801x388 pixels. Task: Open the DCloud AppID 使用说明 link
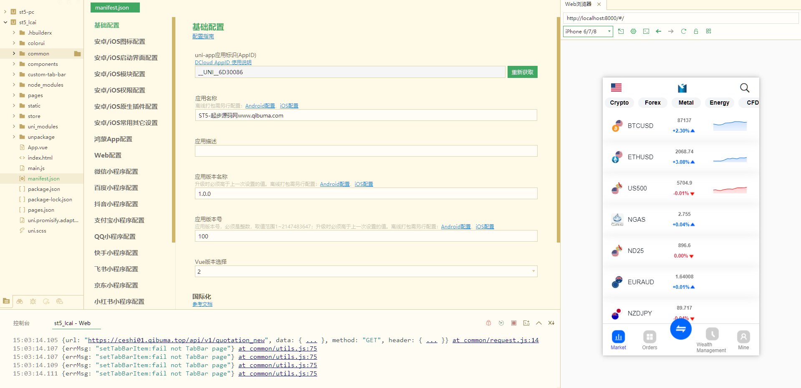pos(223,63)
